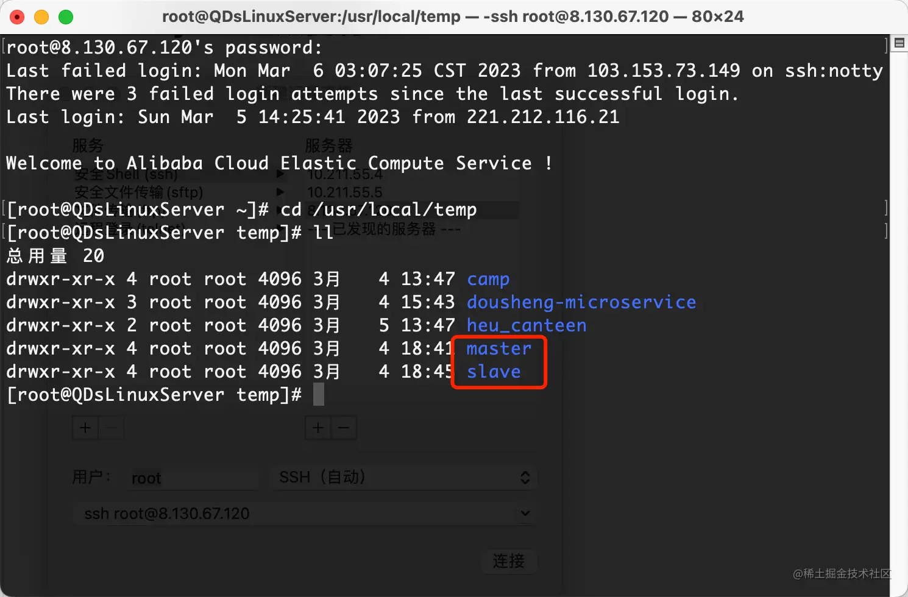Click the '3 failed login attempts' line
Screen dimensions: 908x597
(372, 94)
